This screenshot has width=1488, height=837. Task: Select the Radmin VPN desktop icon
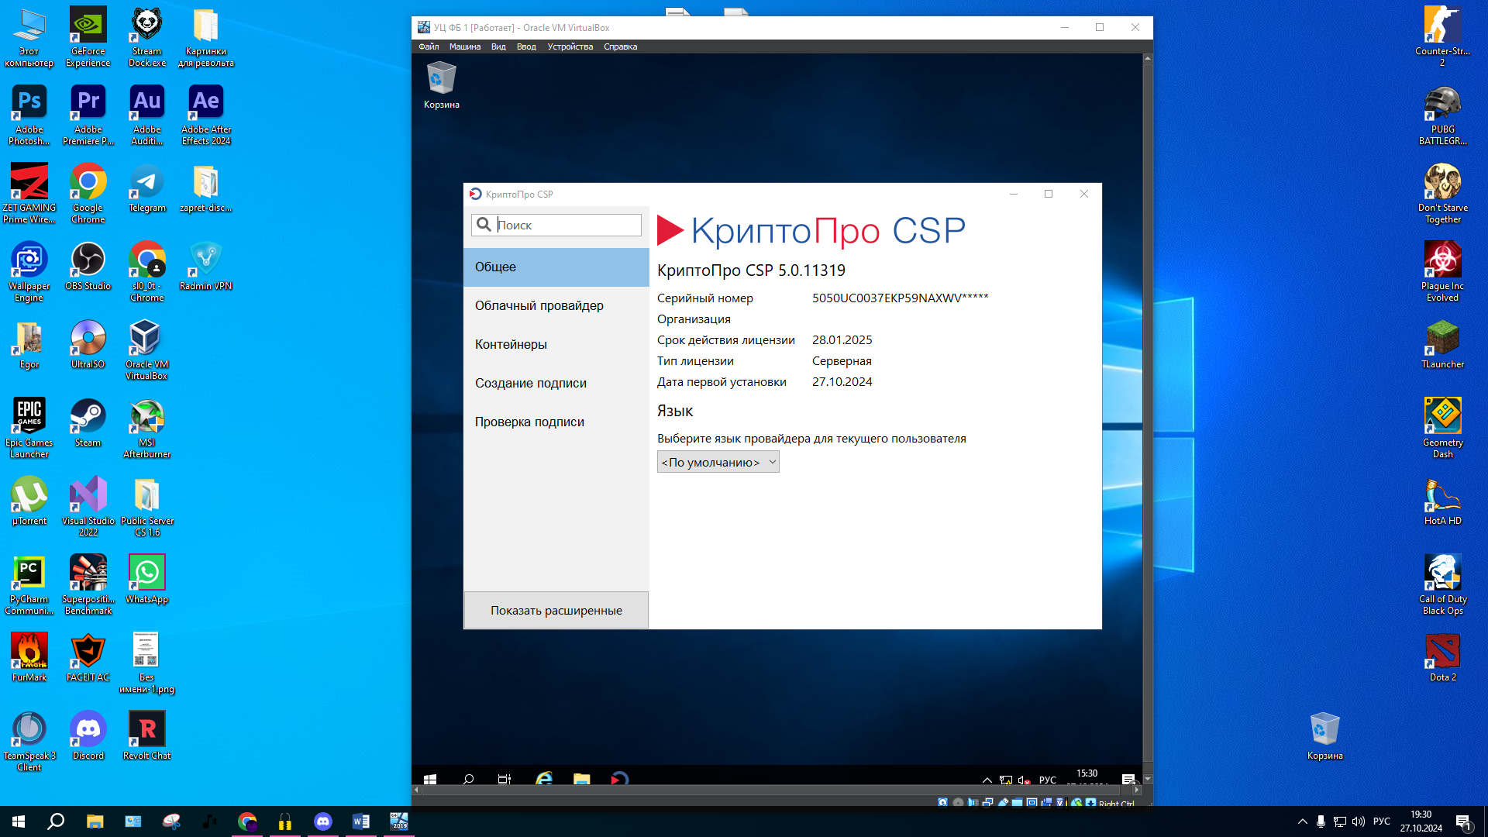coord(206,266)
